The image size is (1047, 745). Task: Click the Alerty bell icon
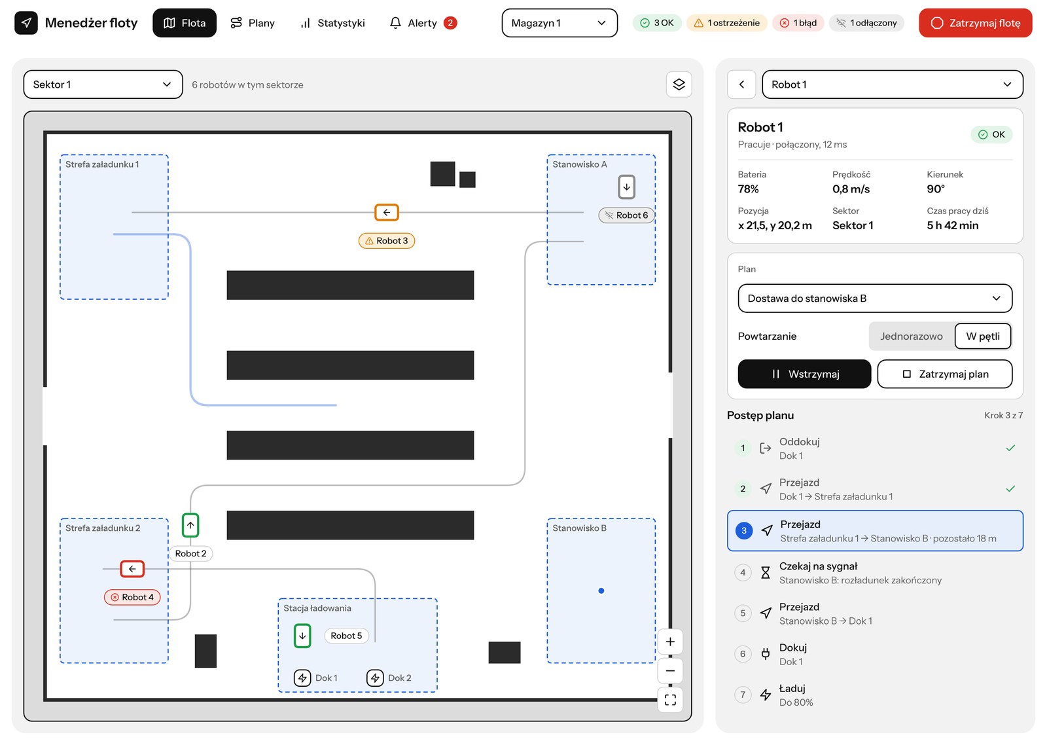[395, 23]
